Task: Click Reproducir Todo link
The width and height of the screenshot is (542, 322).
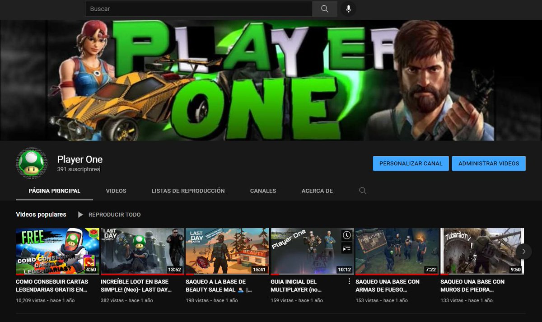Action: click(115, 215)
